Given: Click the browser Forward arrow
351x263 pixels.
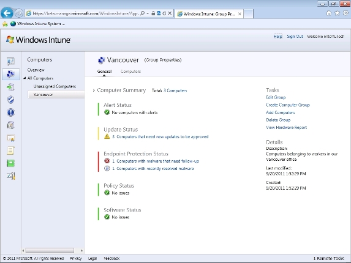Looking at the screenshot, I should click(x=19, y=13).
